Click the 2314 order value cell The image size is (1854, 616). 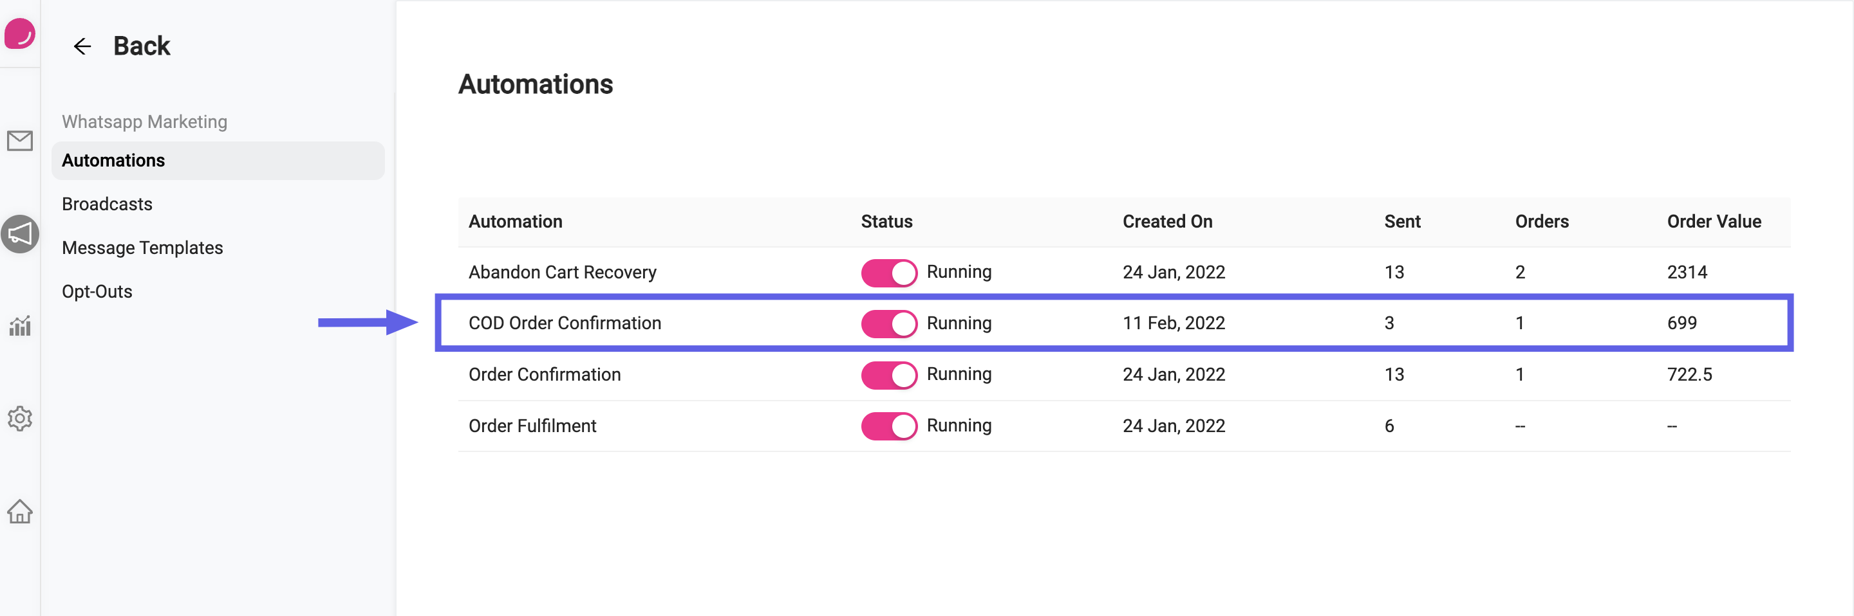pos(1687,273)
